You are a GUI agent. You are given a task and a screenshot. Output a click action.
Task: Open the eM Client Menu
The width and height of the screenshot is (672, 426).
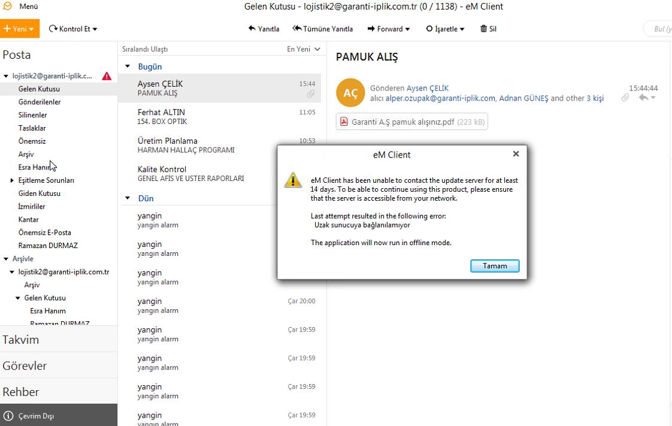(28, 7)
